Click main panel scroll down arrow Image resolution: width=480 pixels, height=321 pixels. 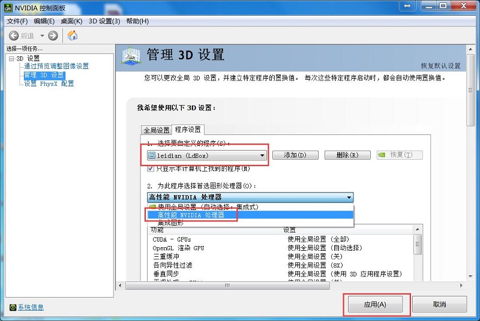coord(470,277)
